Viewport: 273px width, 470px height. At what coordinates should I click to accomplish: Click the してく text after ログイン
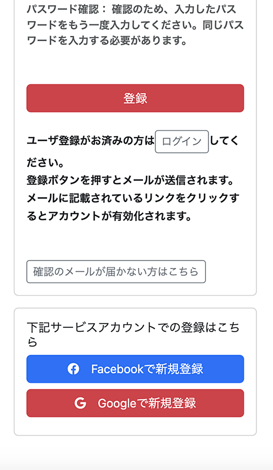coord(224,141)
